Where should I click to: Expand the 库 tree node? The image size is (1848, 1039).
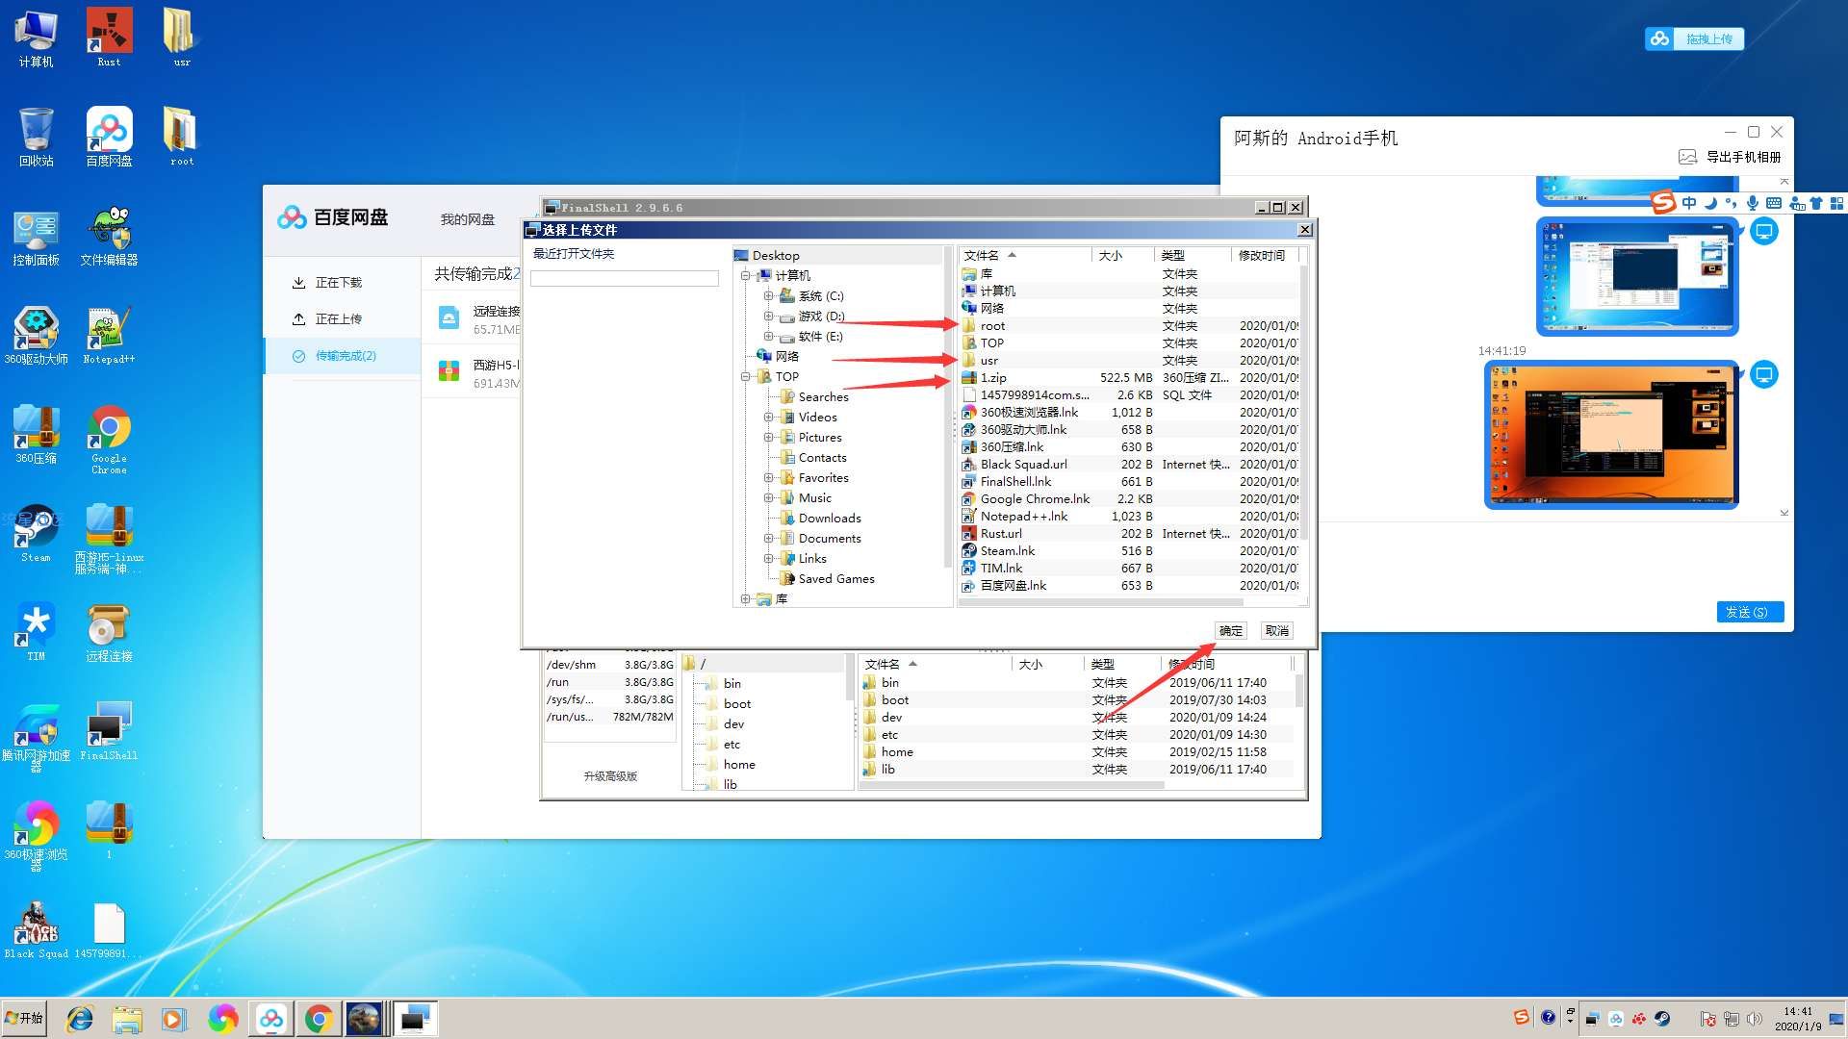click(x=745, y=599)
